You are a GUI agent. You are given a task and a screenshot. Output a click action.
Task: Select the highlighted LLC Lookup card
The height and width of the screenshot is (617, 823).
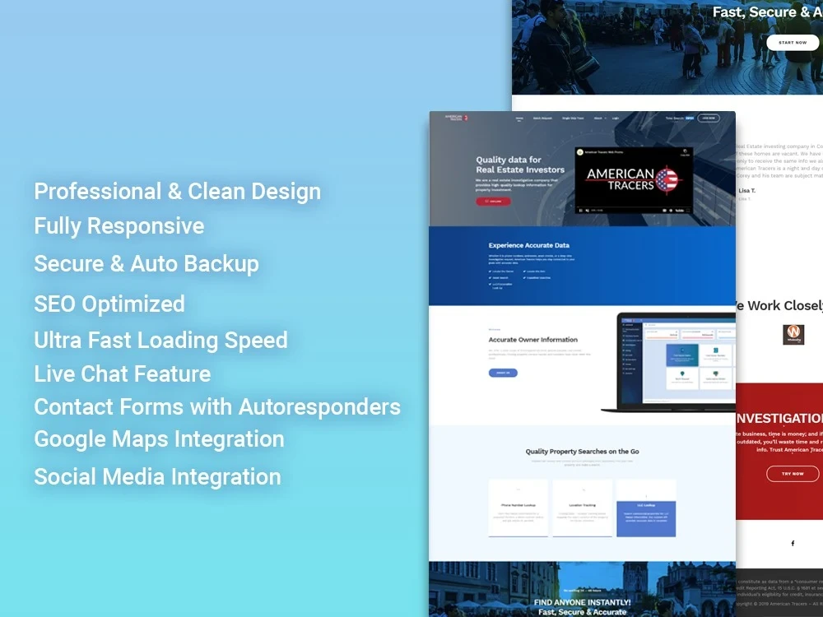(x=646, y=508)
